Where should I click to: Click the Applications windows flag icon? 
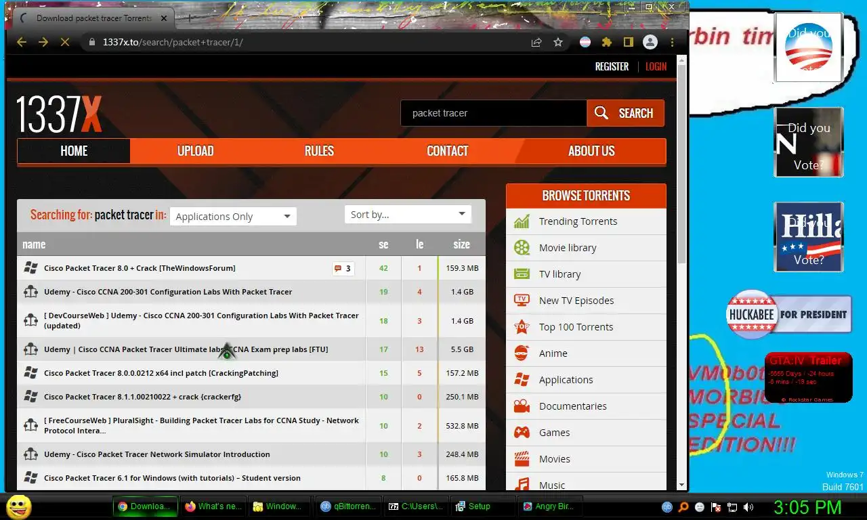point(522,380)
